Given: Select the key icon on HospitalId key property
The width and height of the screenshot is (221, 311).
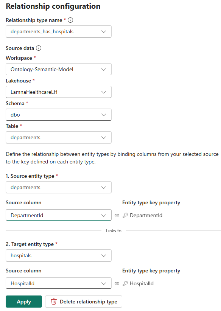Looking at the screenshot, I should click(x=125, y=283).
